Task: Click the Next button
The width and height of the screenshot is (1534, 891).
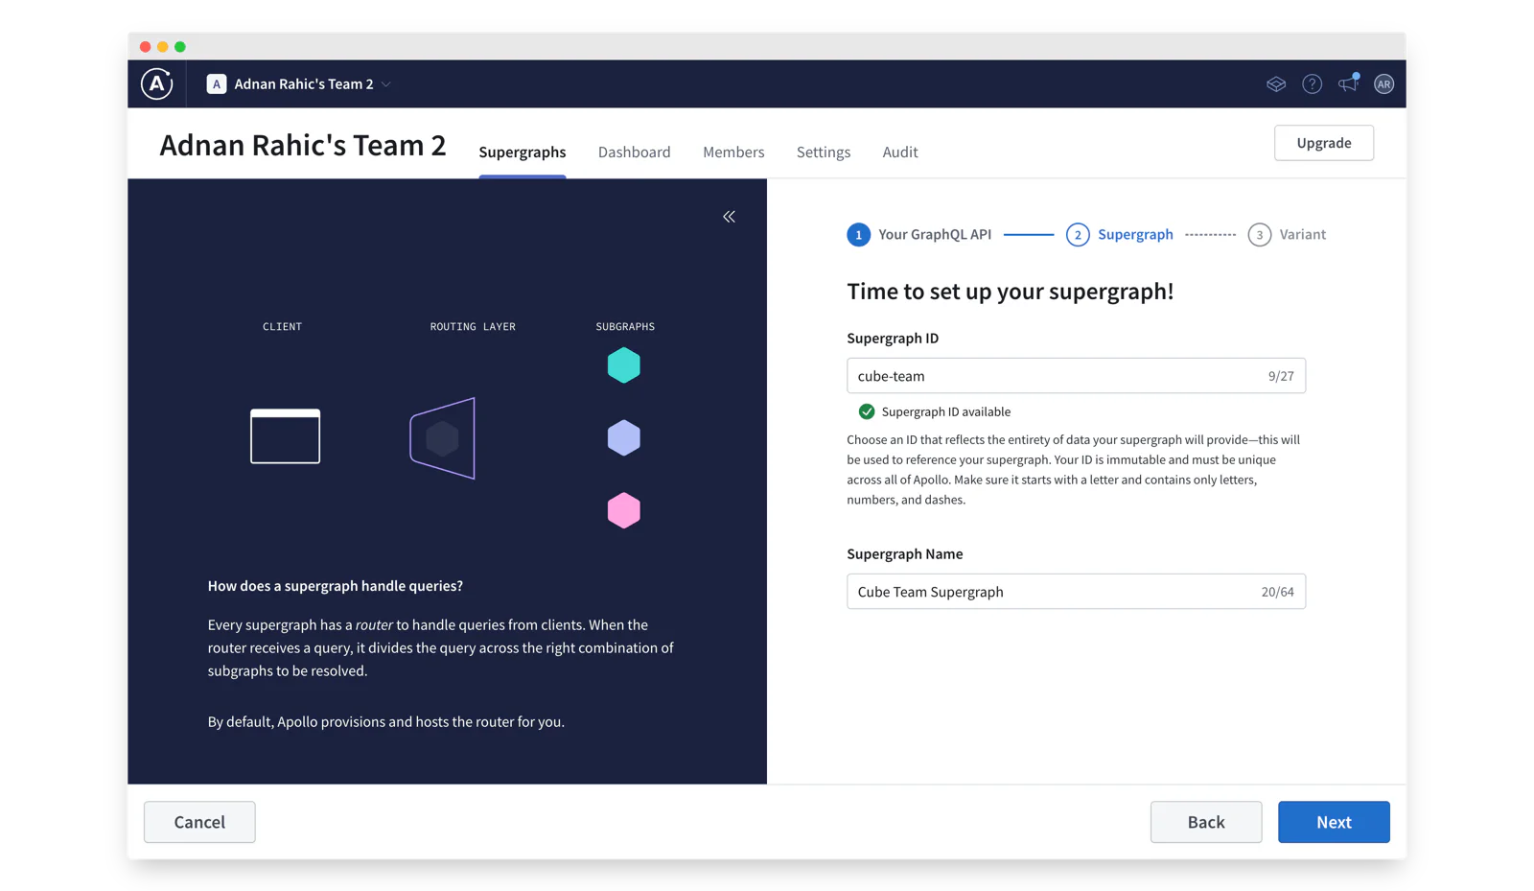Action: coord(1334,822)
